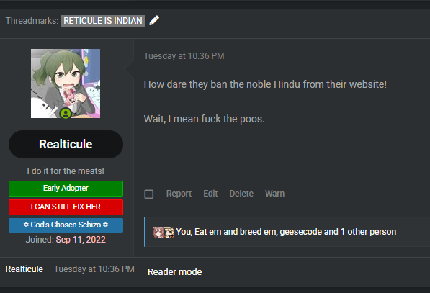Screen dimensions: 430x293
Task: Click the first reaction user avatar icon
Action: [x=158, y=232]
